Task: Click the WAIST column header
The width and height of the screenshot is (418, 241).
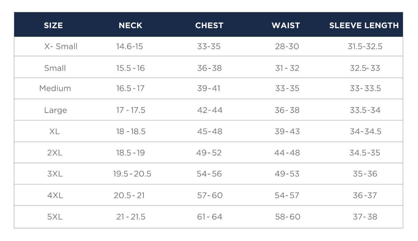Action: (286, 25)
